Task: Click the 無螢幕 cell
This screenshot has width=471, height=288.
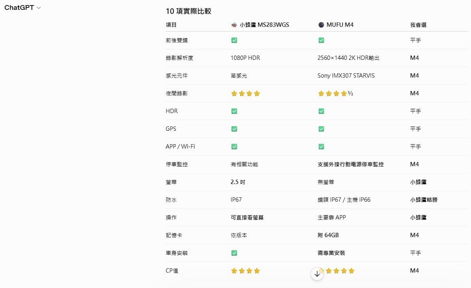Action: [326, 182]
